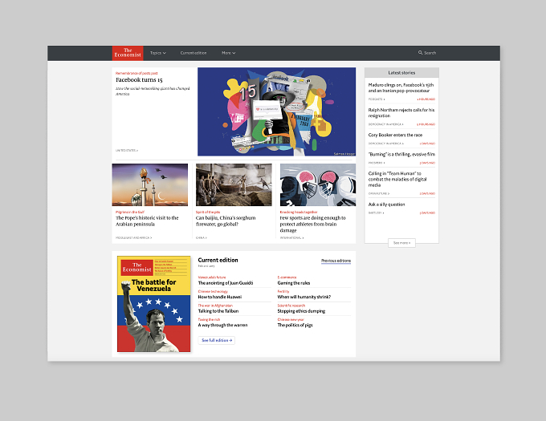Open Ask a silly question story

tap(386, 204)
